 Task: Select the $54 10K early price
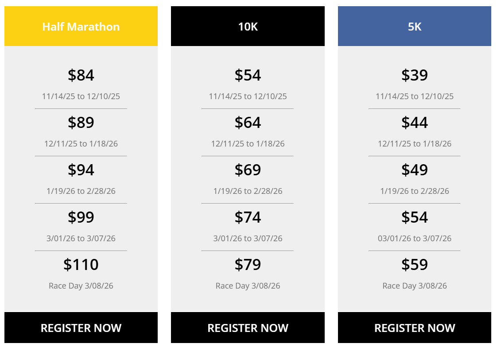tap(248, 75)
